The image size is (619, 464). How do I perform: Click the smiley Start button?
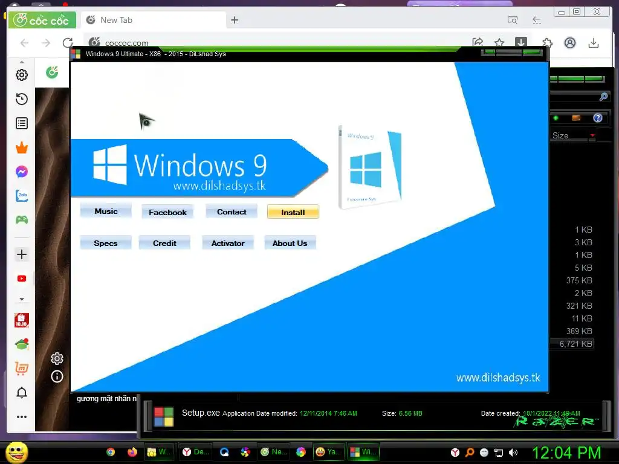coord(16,452)
